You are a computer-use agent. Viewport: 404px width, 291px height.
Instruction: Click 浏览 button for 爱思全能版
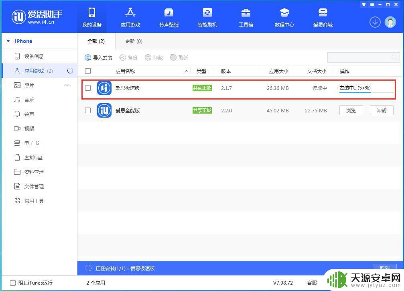coord(351,110)
